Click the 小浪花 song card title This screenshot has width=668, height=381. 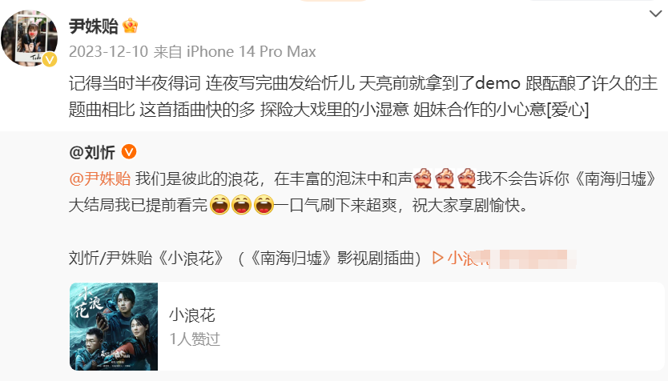tap(192, 315)
